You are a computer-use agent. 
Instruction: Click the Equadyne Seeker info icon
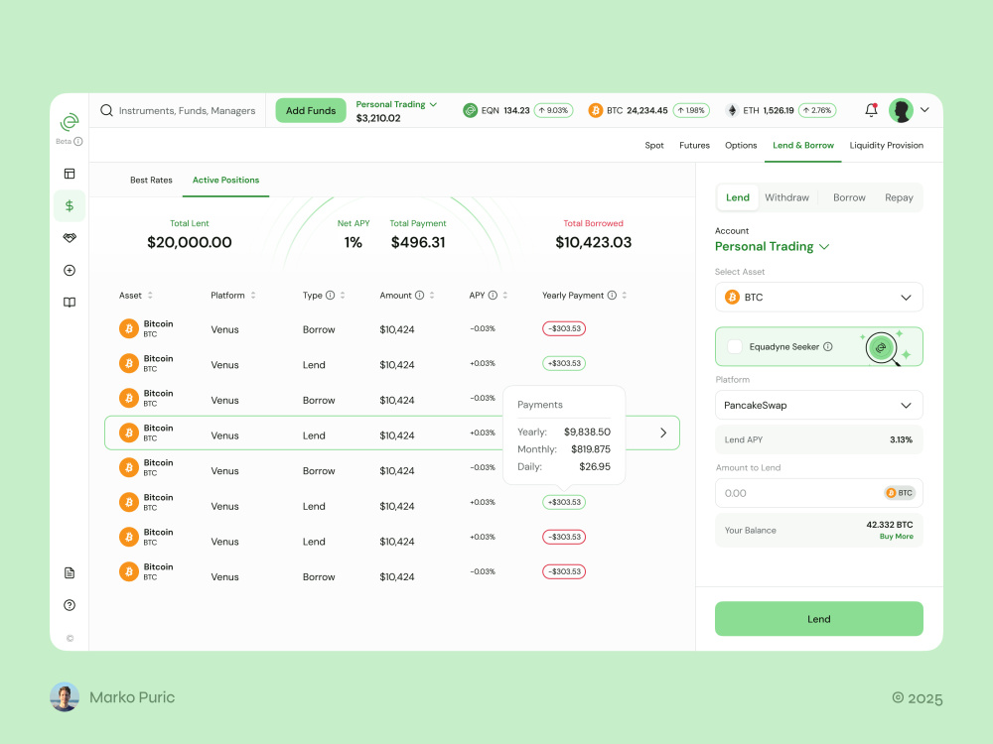coord(828,346)
